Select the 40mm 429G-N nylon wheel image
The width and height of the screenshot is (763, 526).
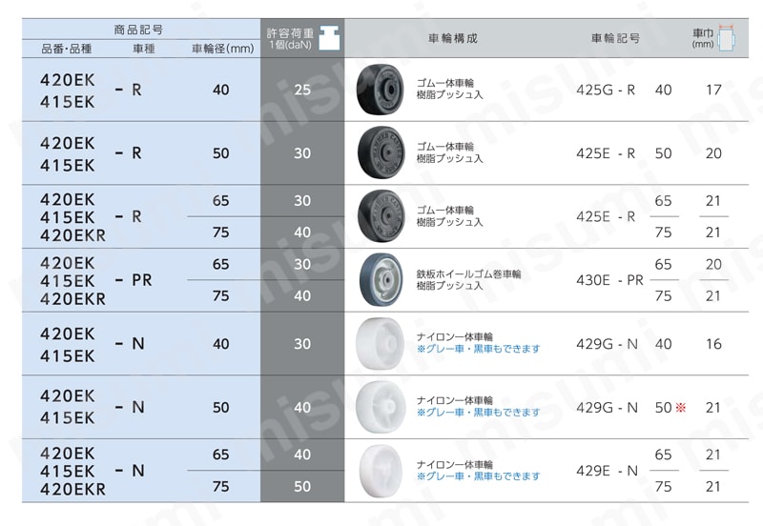[380, 344]
